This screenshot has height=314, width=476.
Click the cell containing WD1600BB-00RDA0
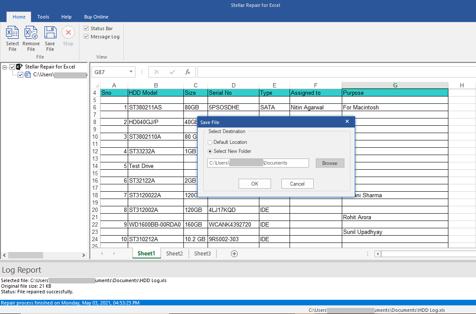(x=156, y=224)
